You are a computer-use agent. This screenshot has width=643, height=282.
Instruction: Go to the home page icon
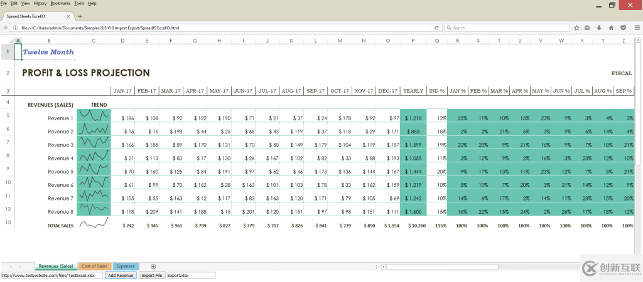[x=611, y=28]
